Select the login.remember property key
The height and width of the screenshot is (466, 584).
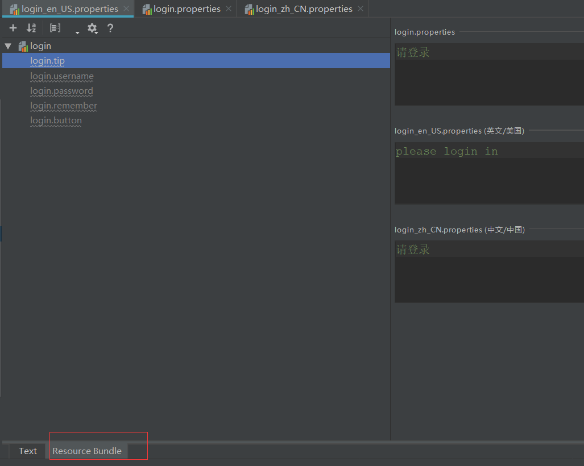point(64,106)
